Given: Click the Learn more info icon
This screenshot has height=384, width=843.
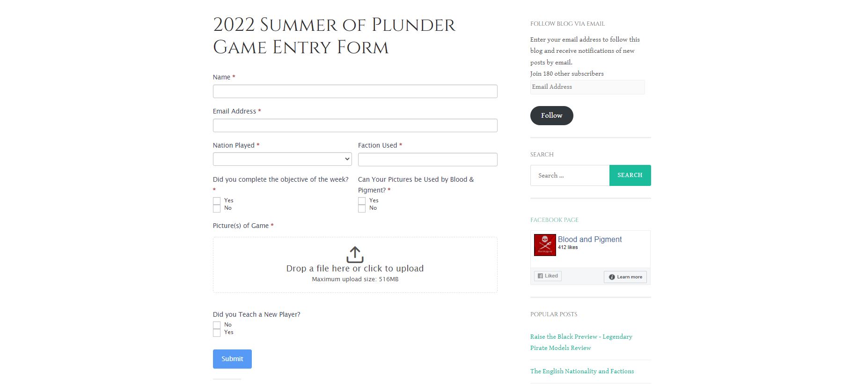Looking at the screenshot, I should pos(611,277).
